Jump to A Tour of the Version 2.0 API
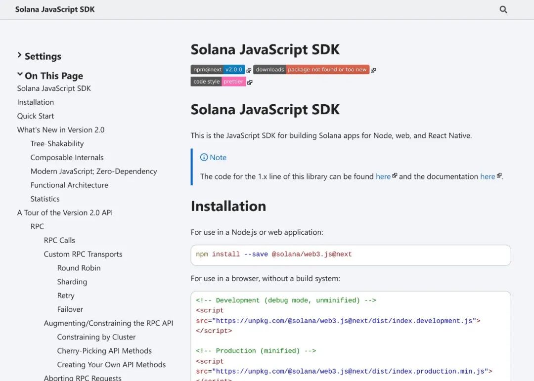This screenshot has height=381, width=534. pos(65,212)
